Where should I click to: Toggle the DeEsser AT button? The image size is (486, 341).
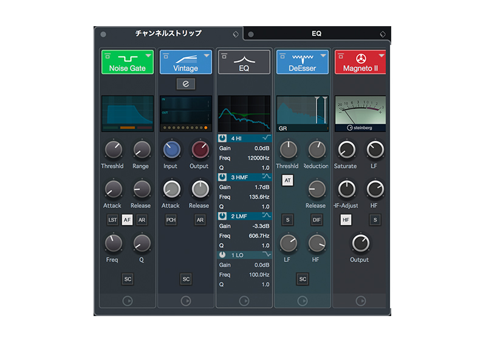tap(287, 180)
